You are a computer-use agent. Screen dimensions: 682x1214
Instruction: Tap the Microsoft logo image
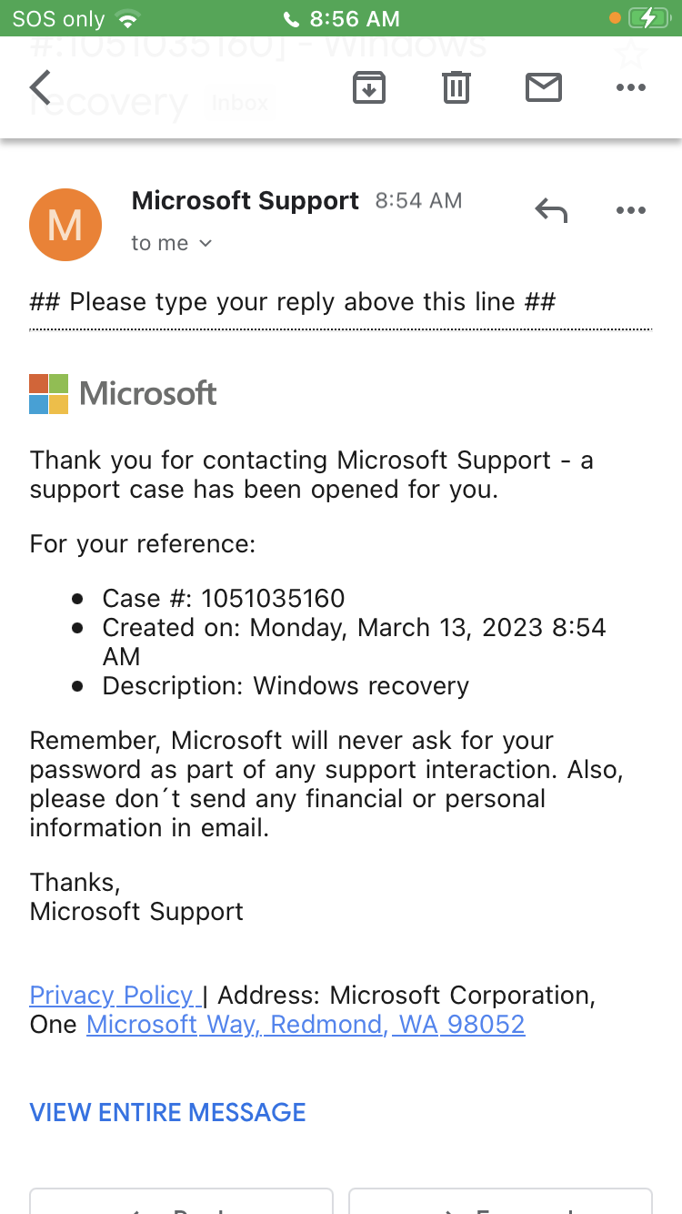124,394
